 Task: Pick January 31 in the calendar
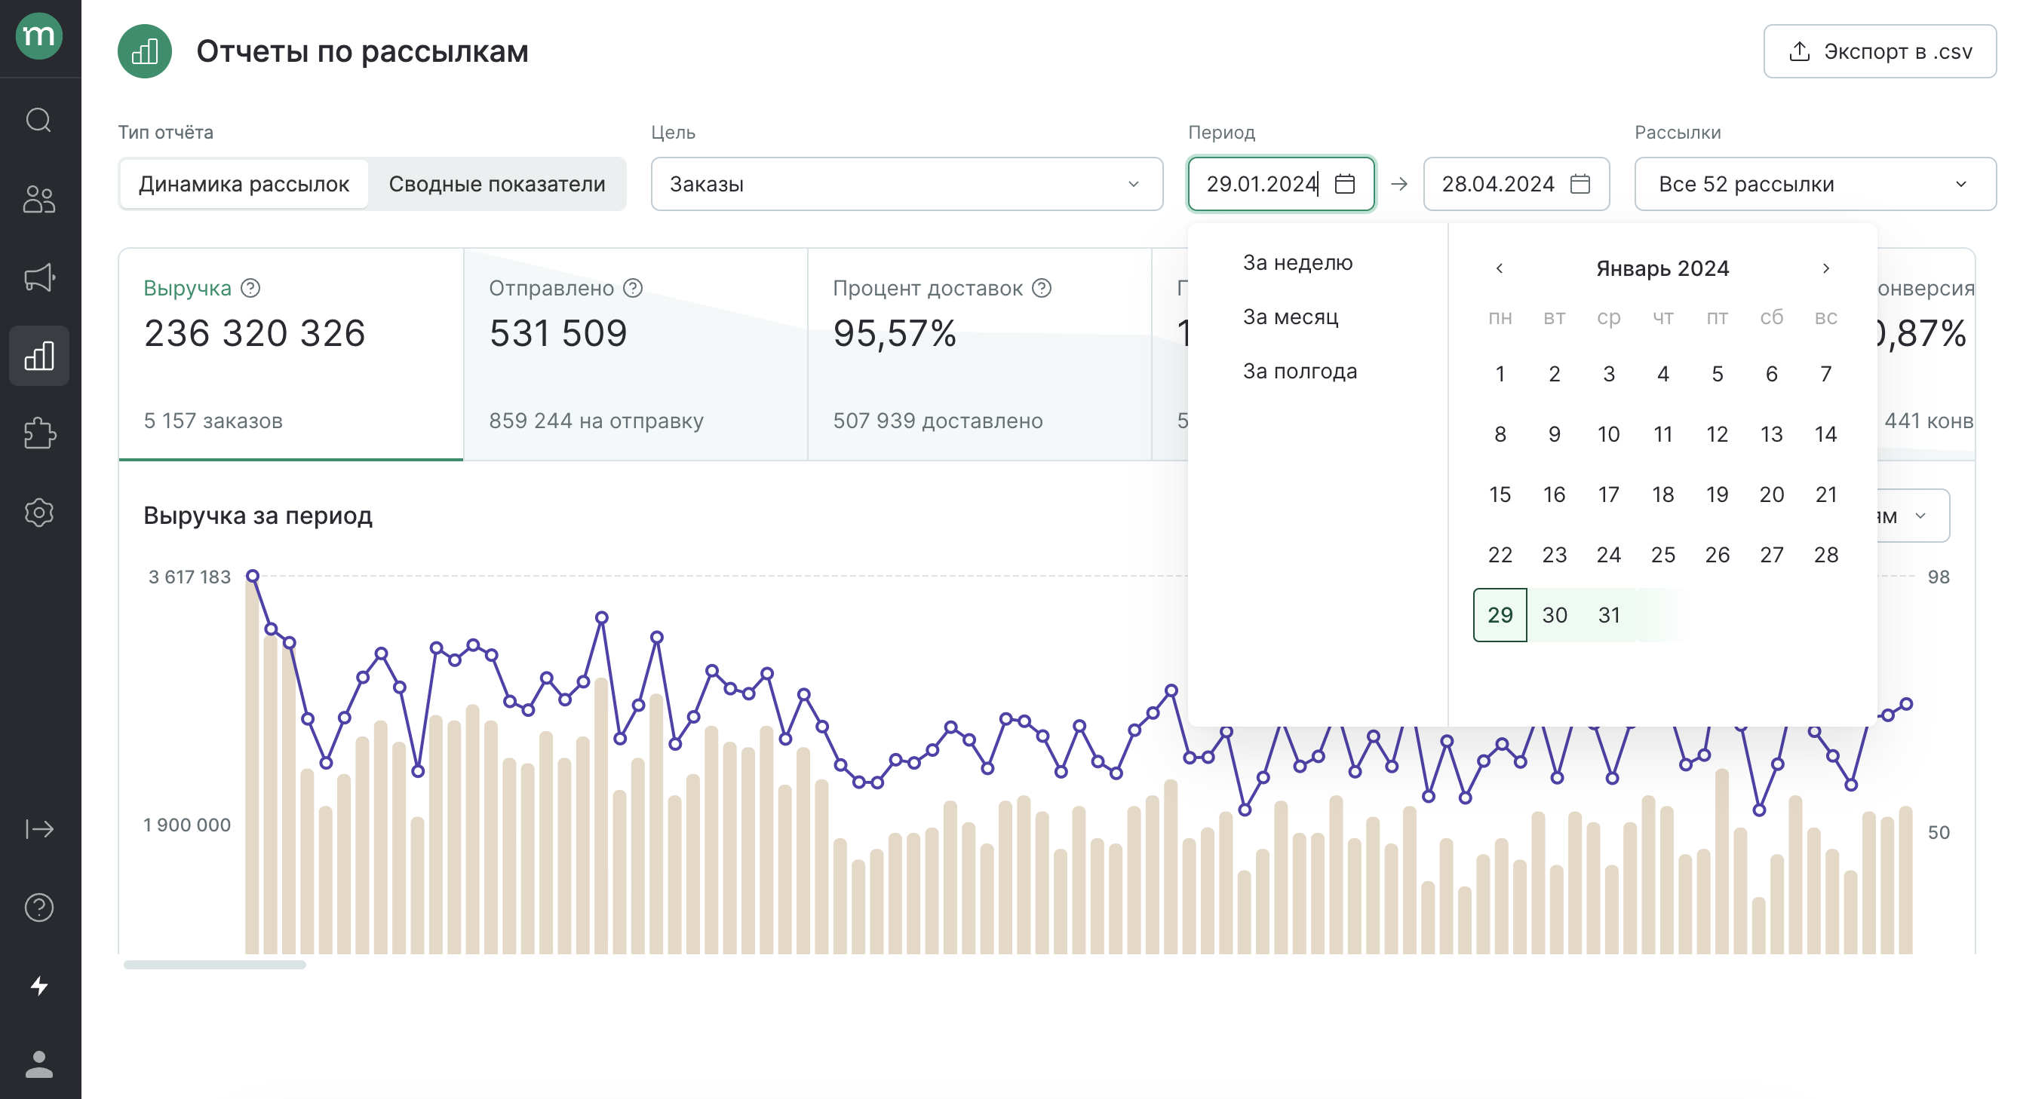1608,615
